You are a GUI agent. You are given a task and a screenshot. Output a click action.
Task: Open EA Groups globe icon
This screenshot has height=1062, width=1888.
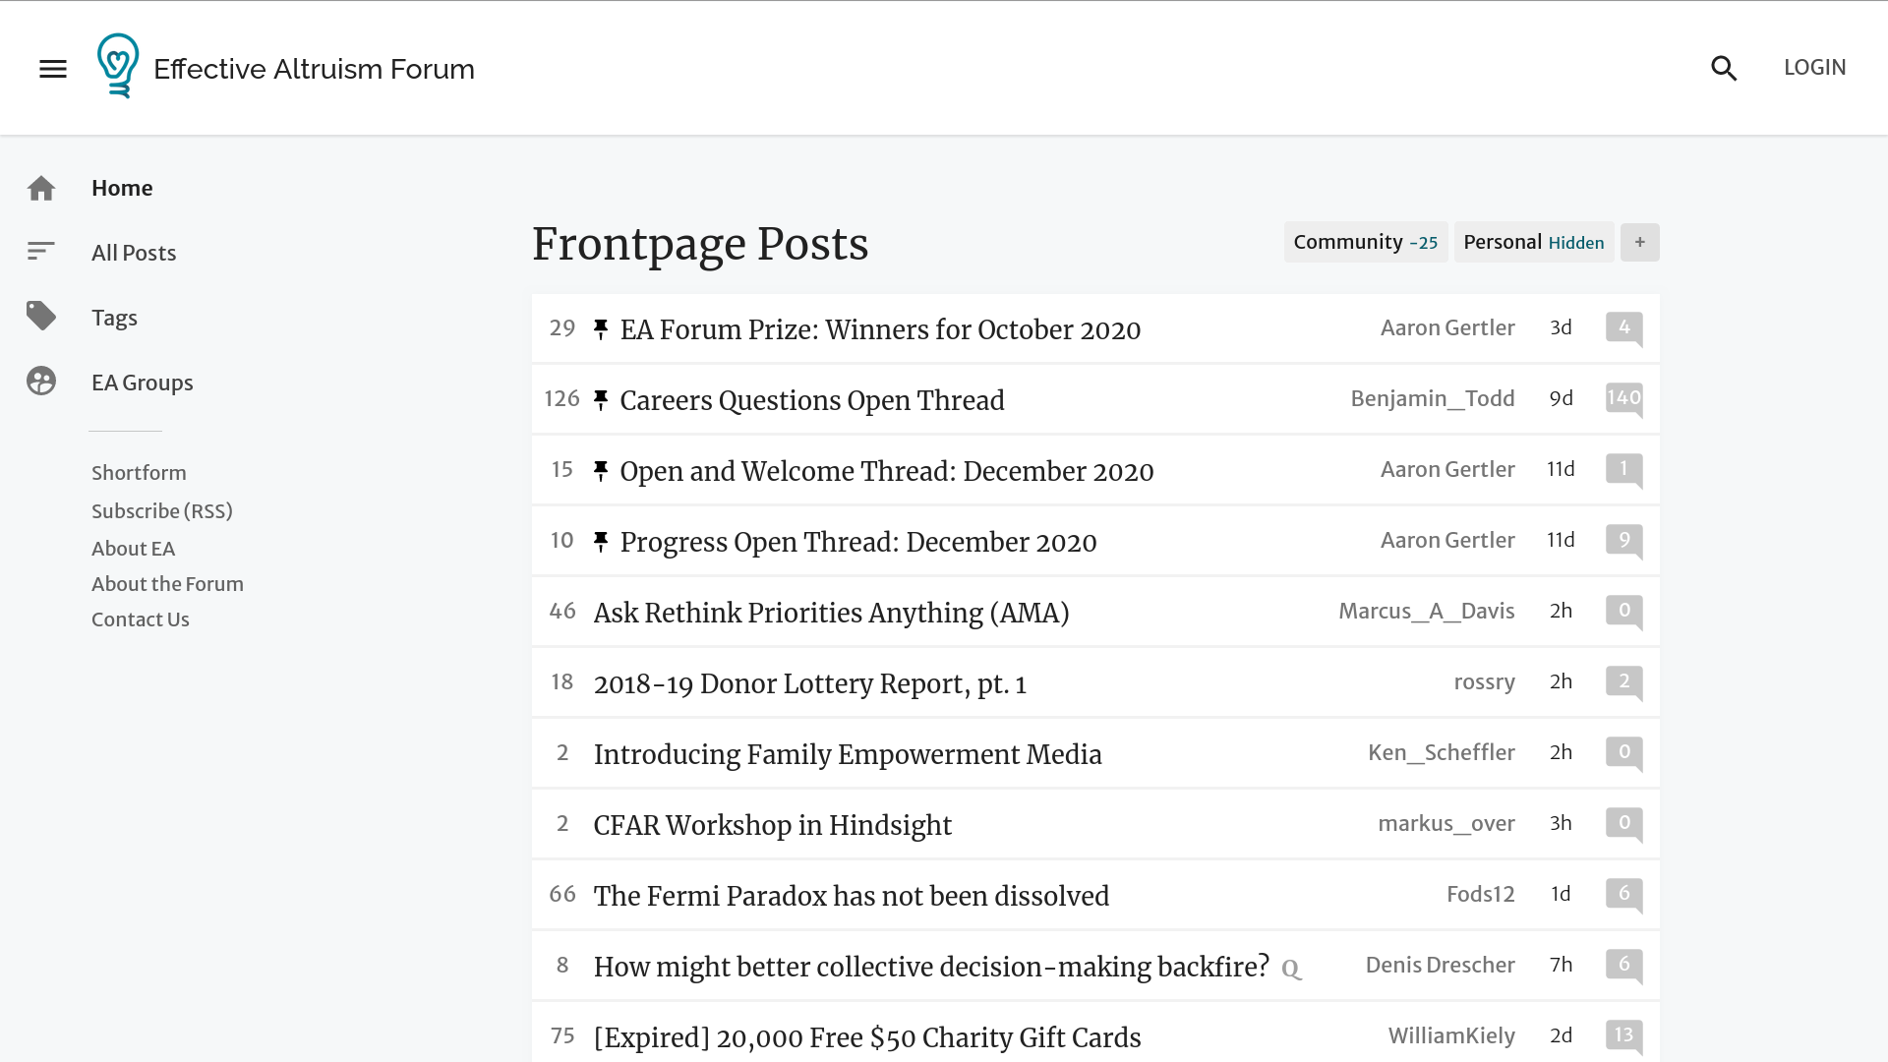tap(41, 382)
